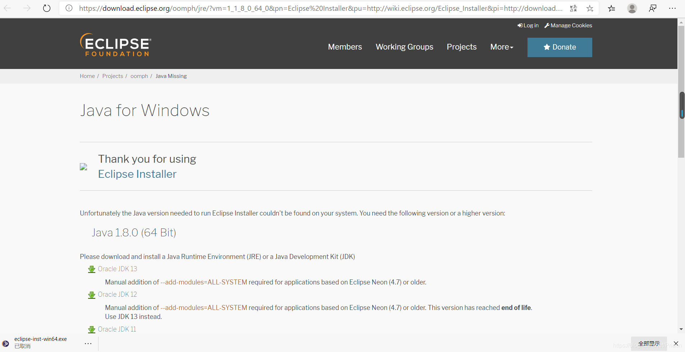
Task: Click eclipse-inst-win64.exe file icon in download bar
Action: pos(6,343)
